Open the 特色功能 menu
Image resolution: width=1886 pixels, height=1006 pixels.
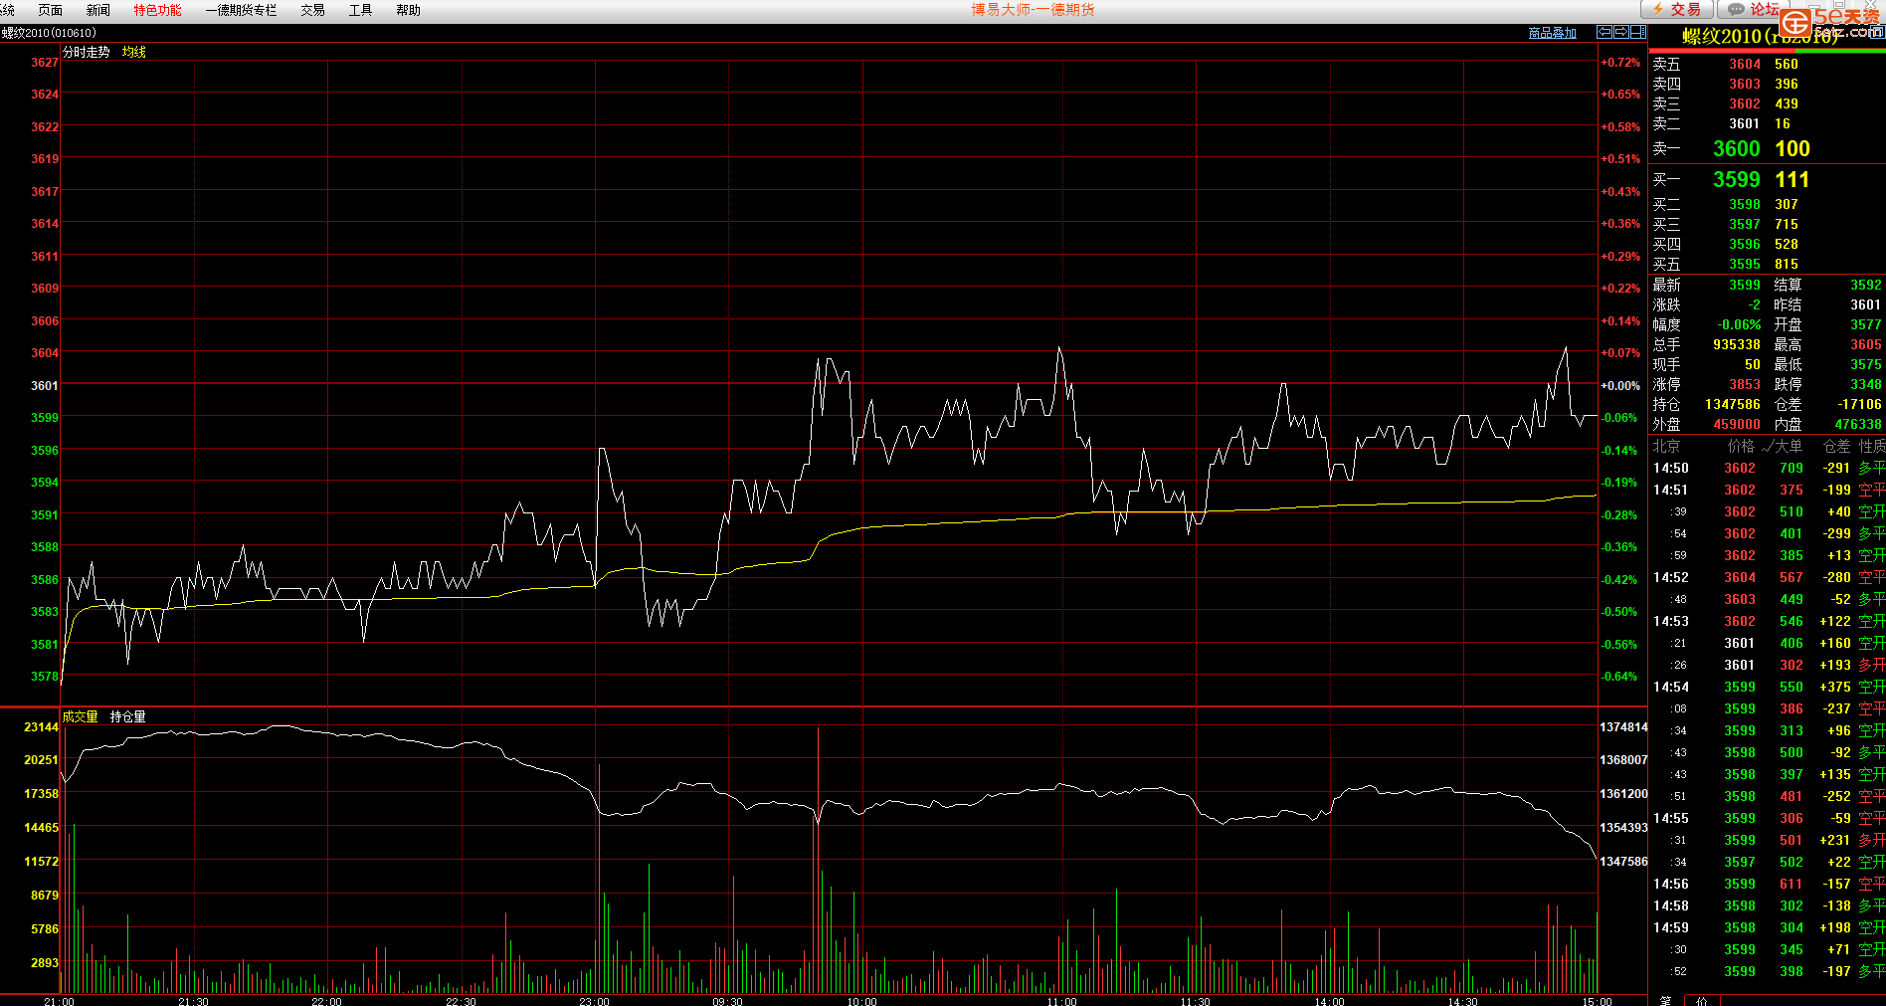click(157, 10)
